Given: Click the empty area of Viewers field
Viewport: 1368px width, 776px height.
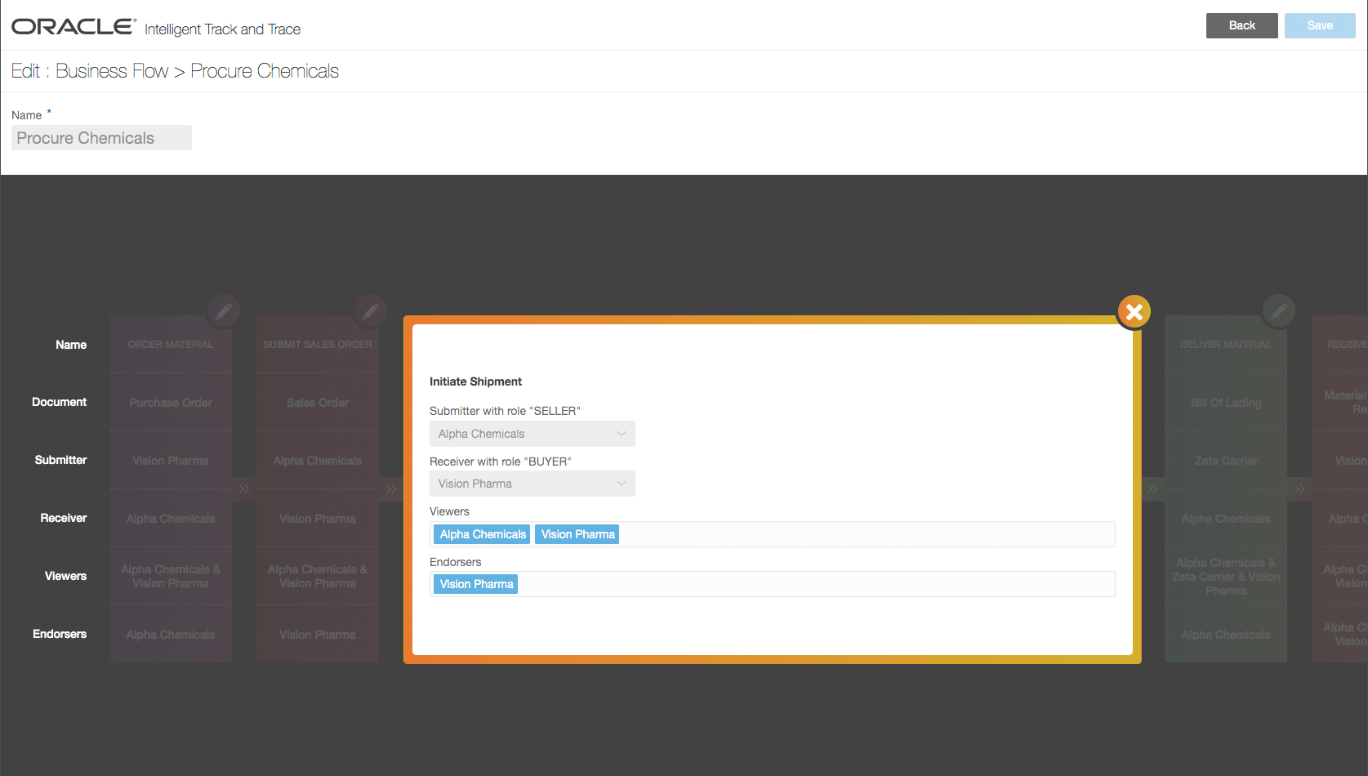Looking at the screenshot, I should point(866,534).
